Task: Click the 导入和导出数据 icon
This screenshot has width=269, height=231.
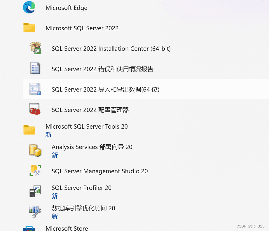Action: coord(35,89)
